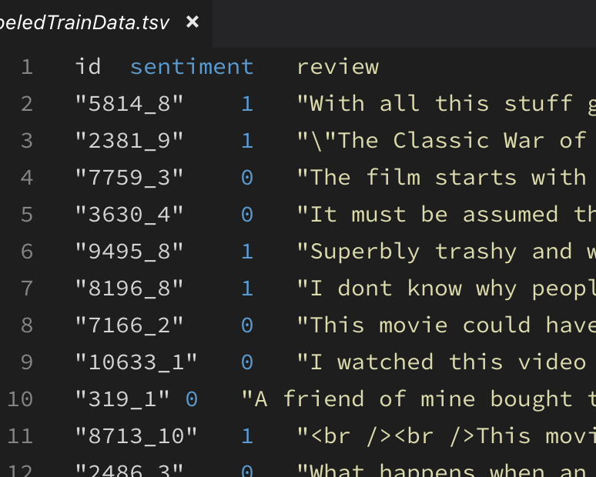
Task: Click the id column header
Action: (x=88, y=67)
